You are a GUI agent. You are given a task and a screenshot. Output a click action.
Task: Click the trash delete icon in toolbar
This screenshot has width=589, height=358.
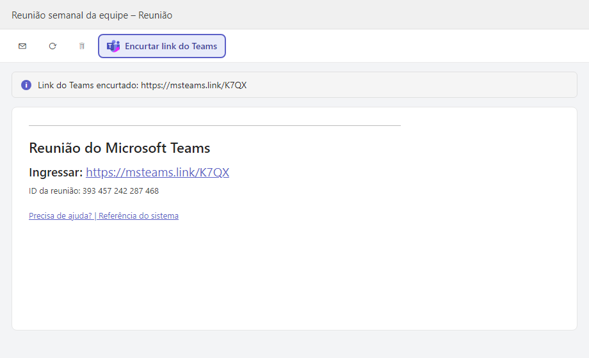[x=82, y=46]
